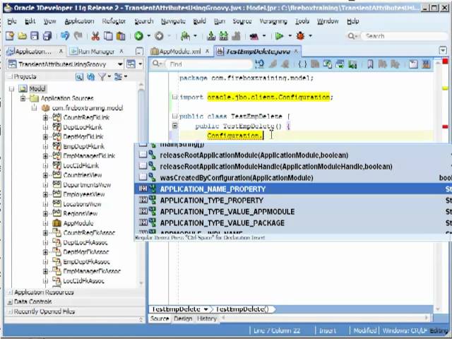Image resolution: width=452 pixels, height=339 pixels.
Task: Click the magnifier icon in Projects header
Action: (79, 77)
